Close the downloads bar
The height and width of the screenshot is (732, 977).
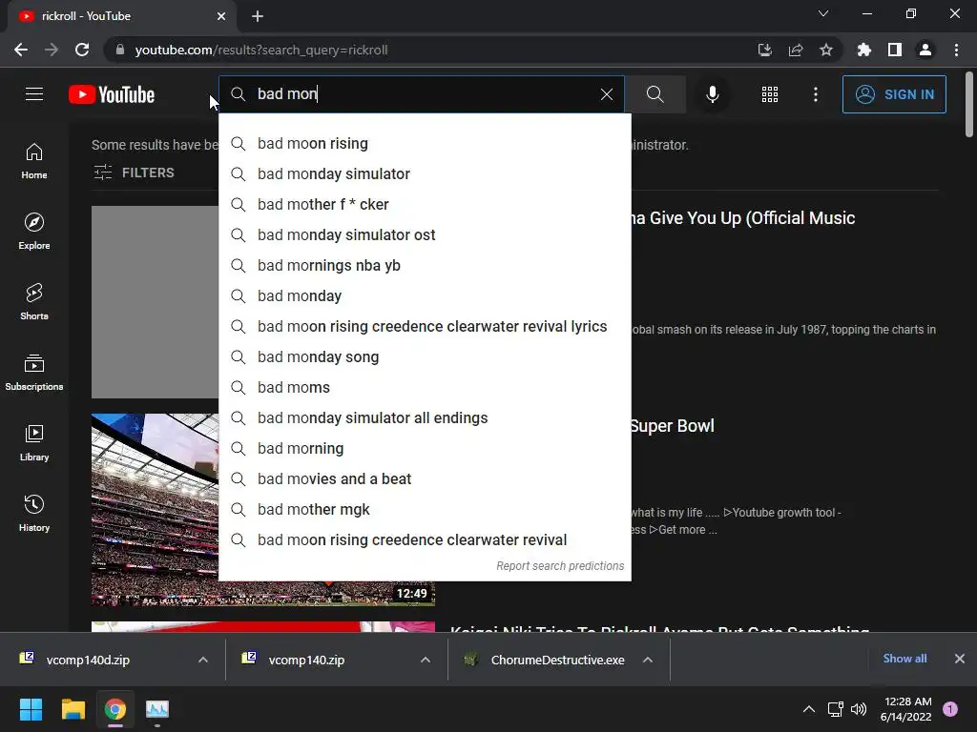[960, 659]
